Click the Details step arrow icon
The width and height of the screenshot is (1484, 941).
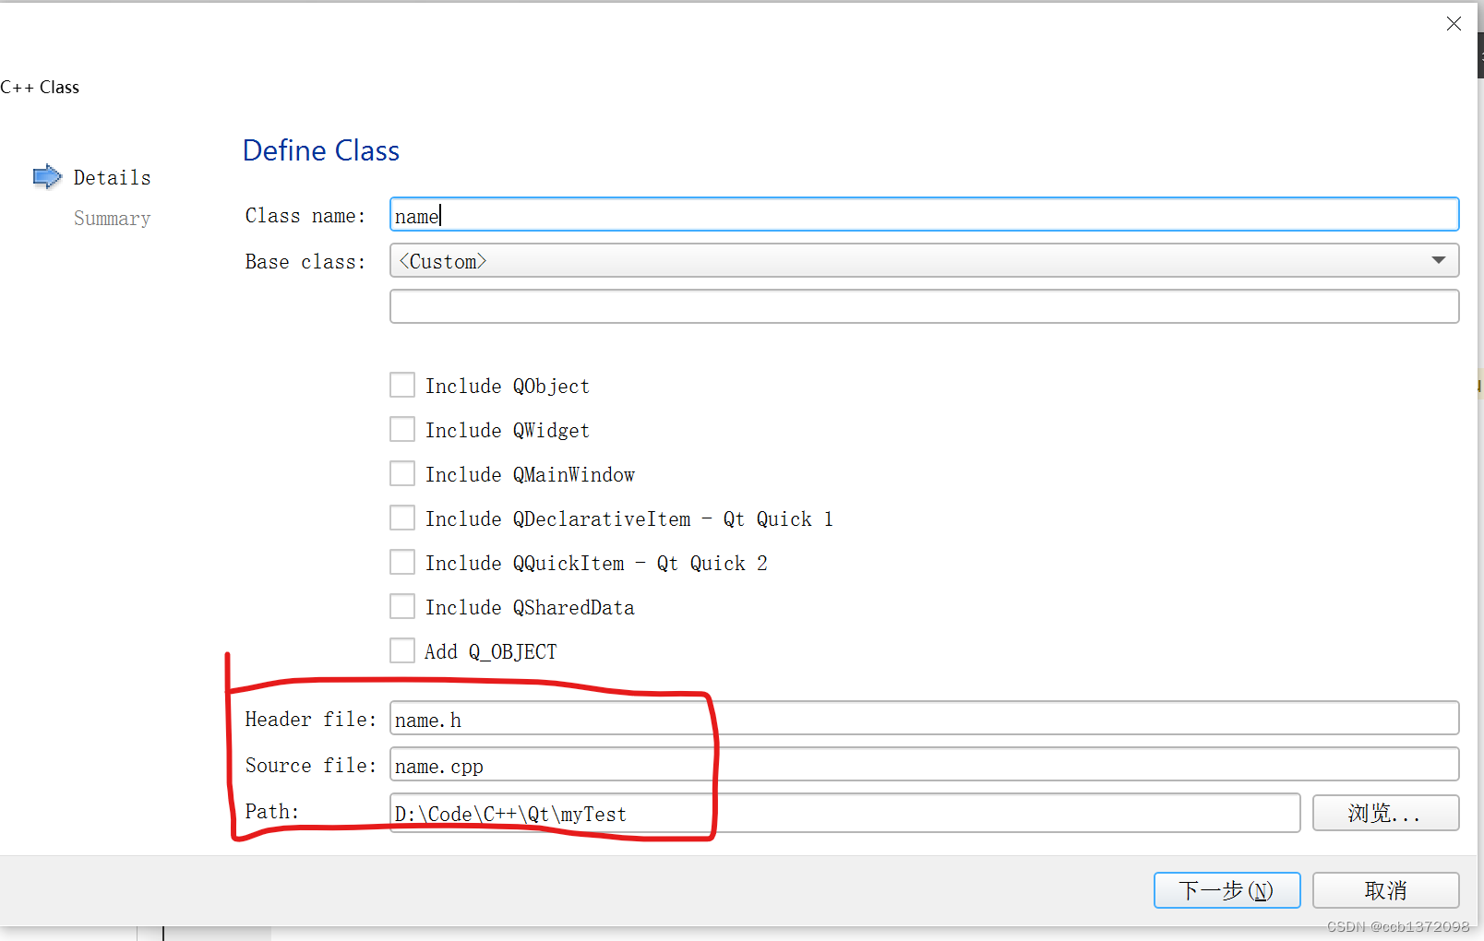tap(47, 176)
